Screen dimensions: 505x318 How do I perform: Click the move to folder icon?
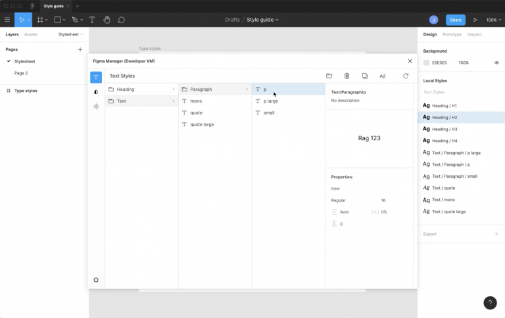pyautogui.click(x=329, y=76)
